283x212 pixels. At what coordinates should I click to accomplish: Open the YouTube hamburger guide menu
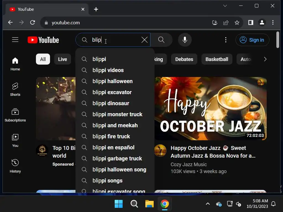(x=15, y=40)
